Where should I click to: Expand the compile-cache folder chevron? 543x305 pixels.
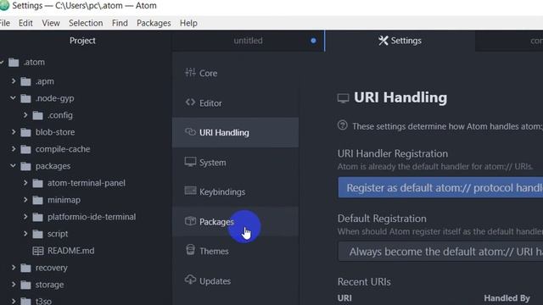14,149
